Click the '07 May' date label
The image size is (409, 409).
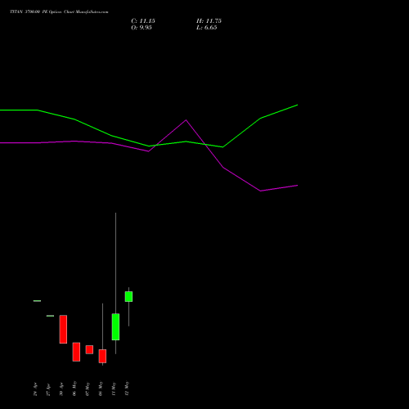point(88,389)
